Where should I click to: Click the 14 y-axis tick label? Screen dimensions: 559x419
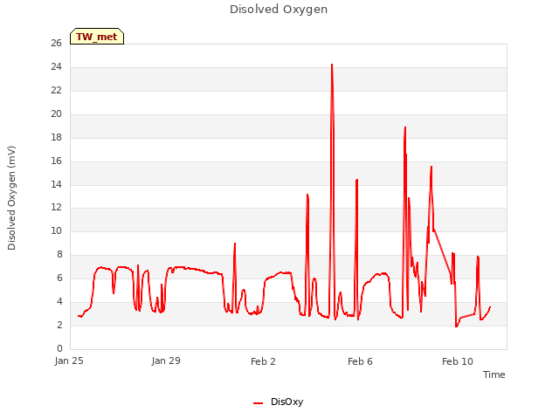click(x=56, y=184)
